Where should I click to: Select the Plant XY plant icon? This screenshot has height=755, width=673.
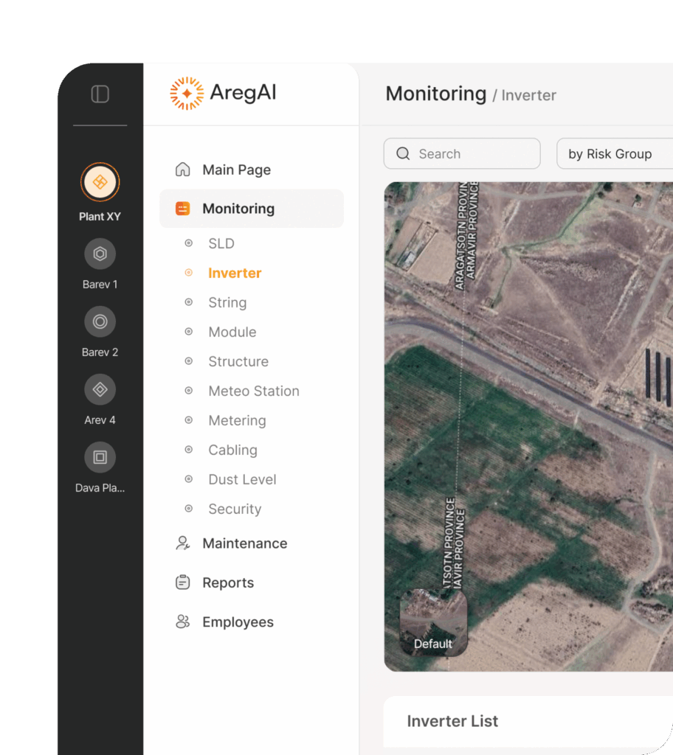tap(100, 182)
